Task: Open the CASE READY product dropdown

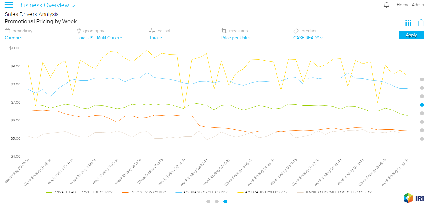Action: [308, 38]
